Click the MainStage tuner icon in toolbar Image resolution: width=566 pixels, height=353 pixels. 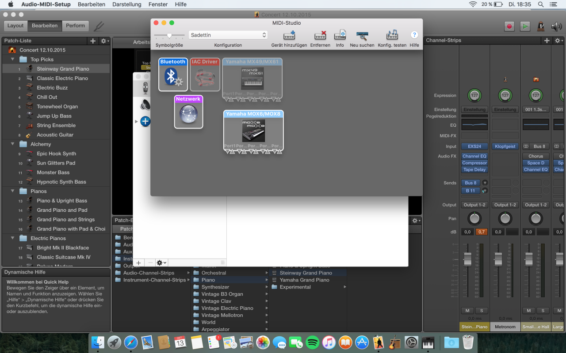99,26
